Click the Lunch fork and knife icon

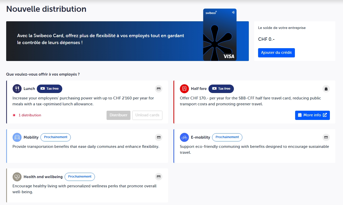tap(17, 89)
